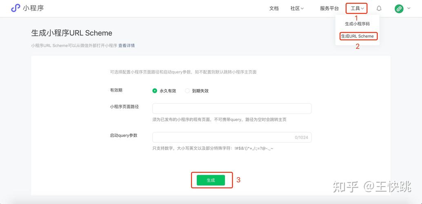Focus the 启动query参数 input field
This screenshot has width=422, height=204.
pos(232,137)
